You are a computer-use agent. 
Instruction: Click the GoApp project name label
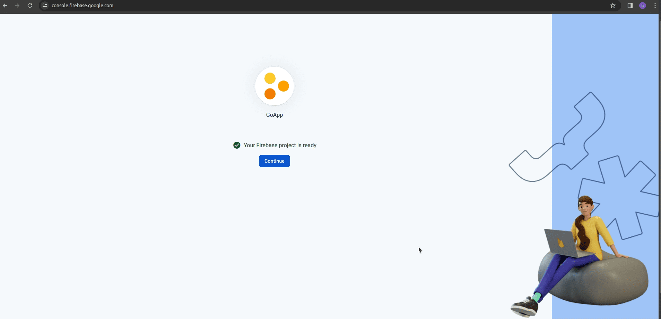[x=274, y=115]
